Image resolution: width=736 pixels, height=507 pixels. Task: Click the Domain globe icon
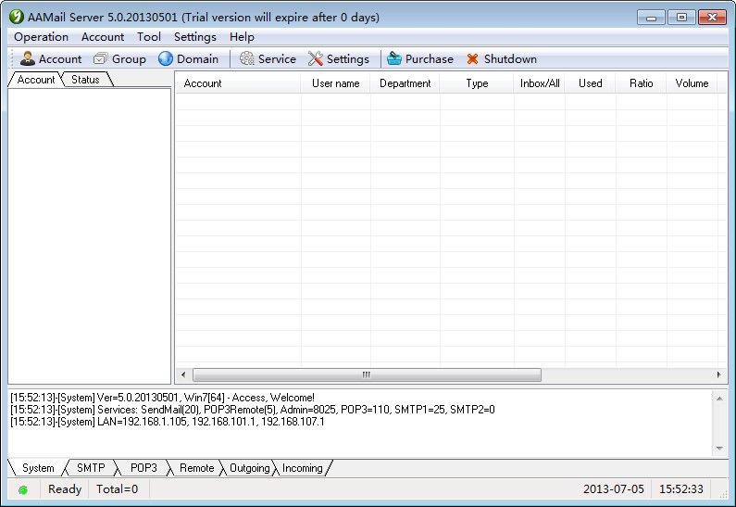[165, 58]
